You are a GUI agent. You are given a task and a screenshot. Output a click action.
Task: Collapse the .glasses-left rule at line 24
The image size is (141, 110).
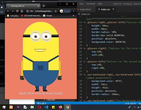pyautogui.click(x=84, y=62)
